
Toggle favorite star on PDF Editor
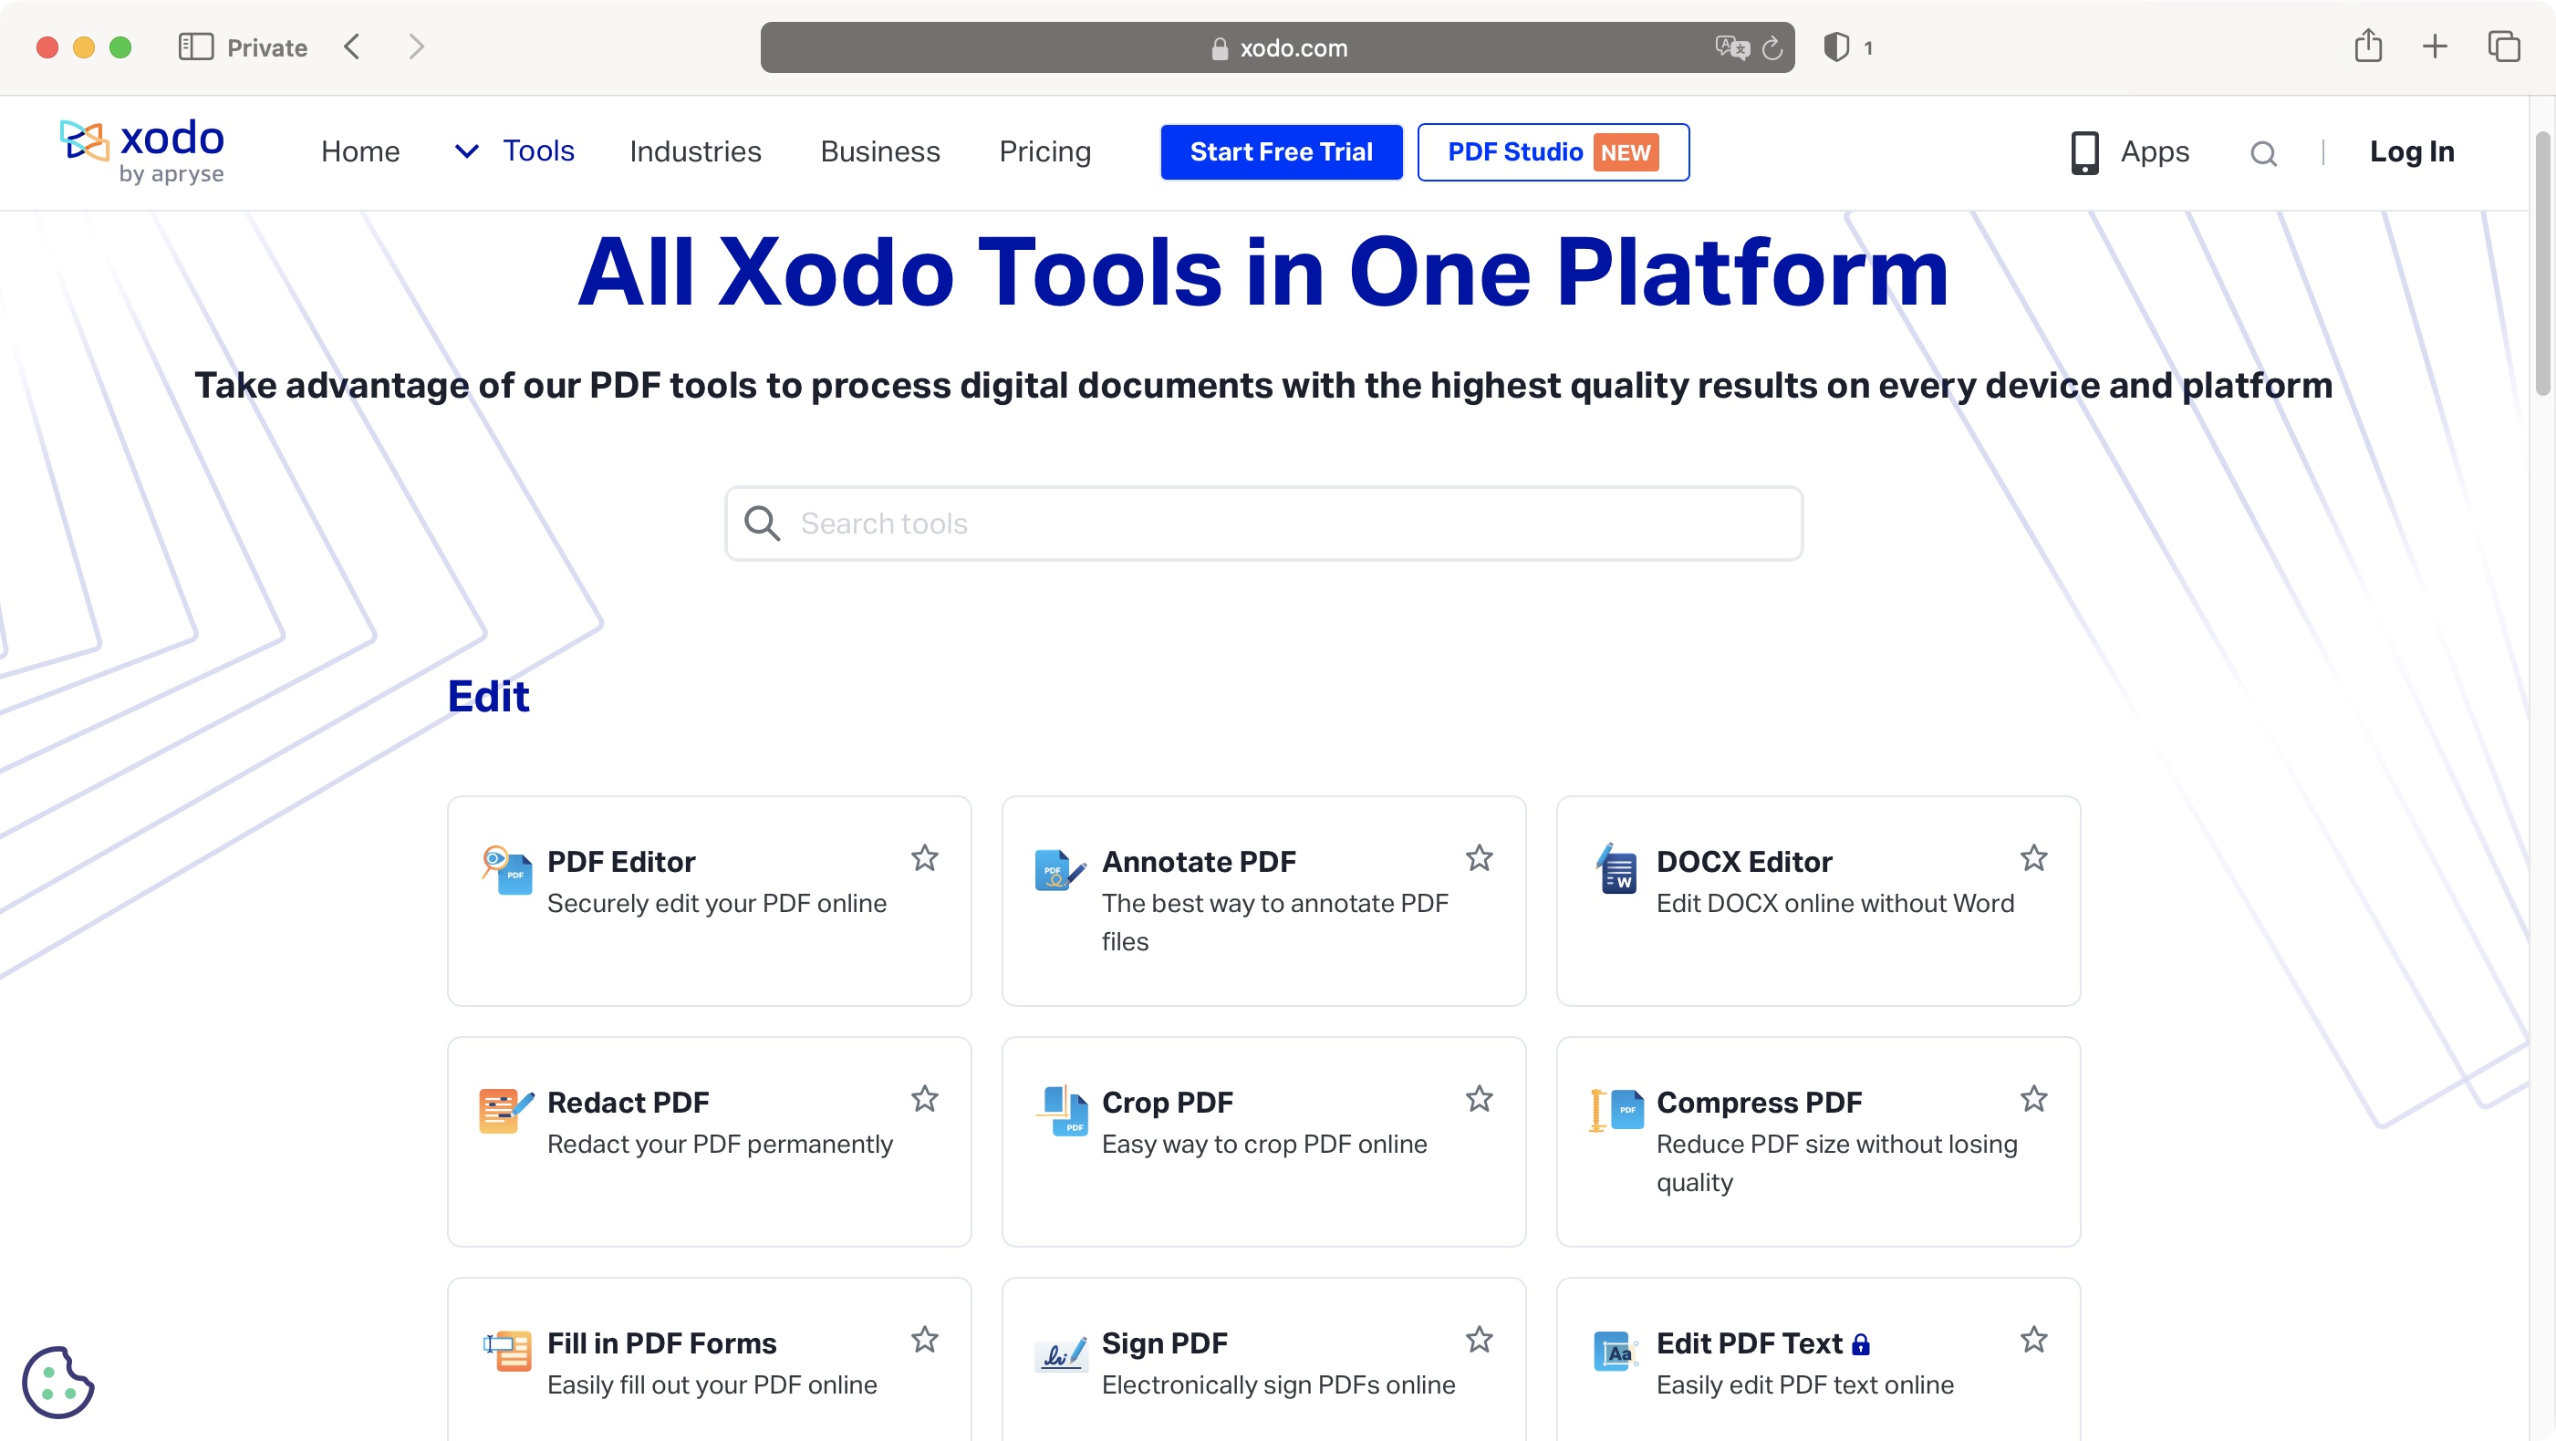[923, 858]
